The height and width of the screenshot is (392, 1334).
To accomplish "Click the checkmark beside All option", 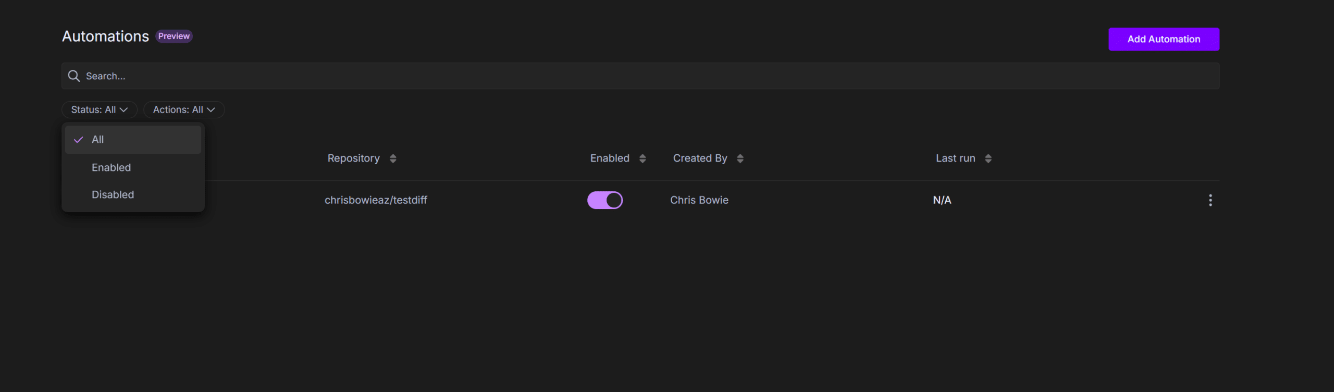I will click(x=79, y=140).
